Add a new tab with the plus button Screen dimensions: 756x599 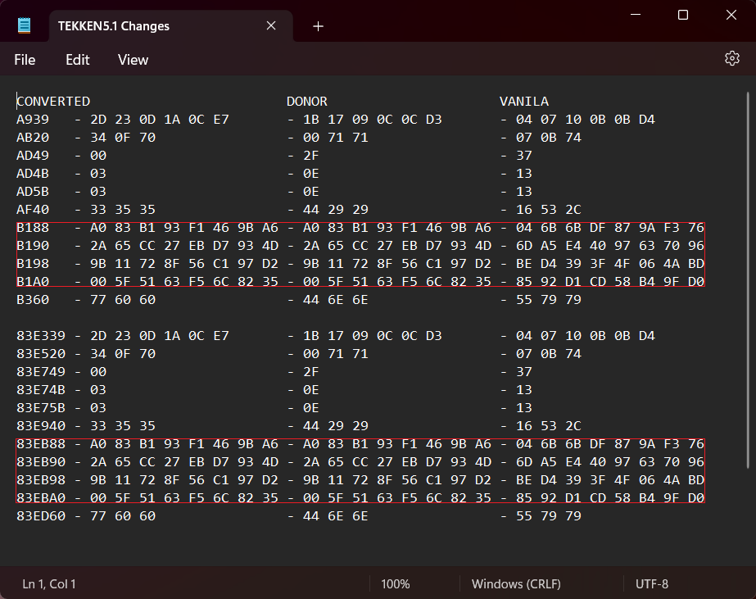pyautogui.click(x=318, y=26)
